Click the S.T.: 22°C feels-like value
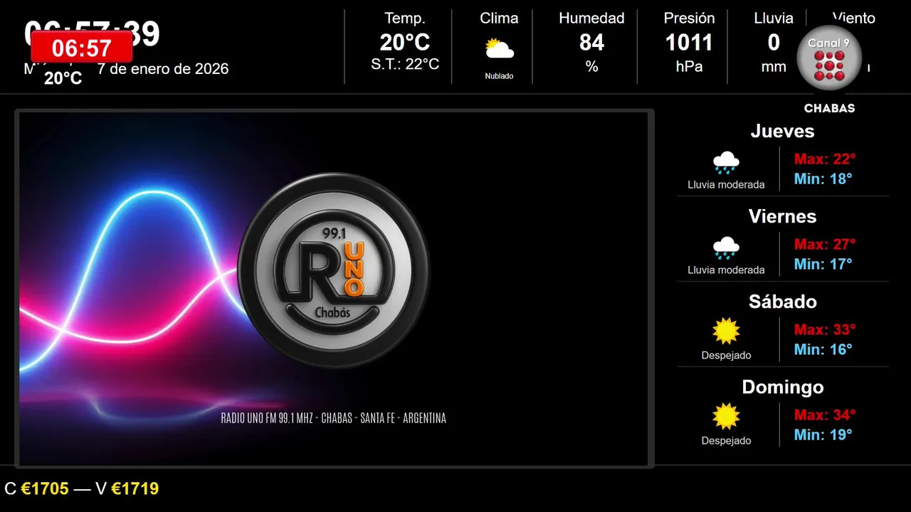The height and width of the screenshot is (512, 911). (405, 64)
